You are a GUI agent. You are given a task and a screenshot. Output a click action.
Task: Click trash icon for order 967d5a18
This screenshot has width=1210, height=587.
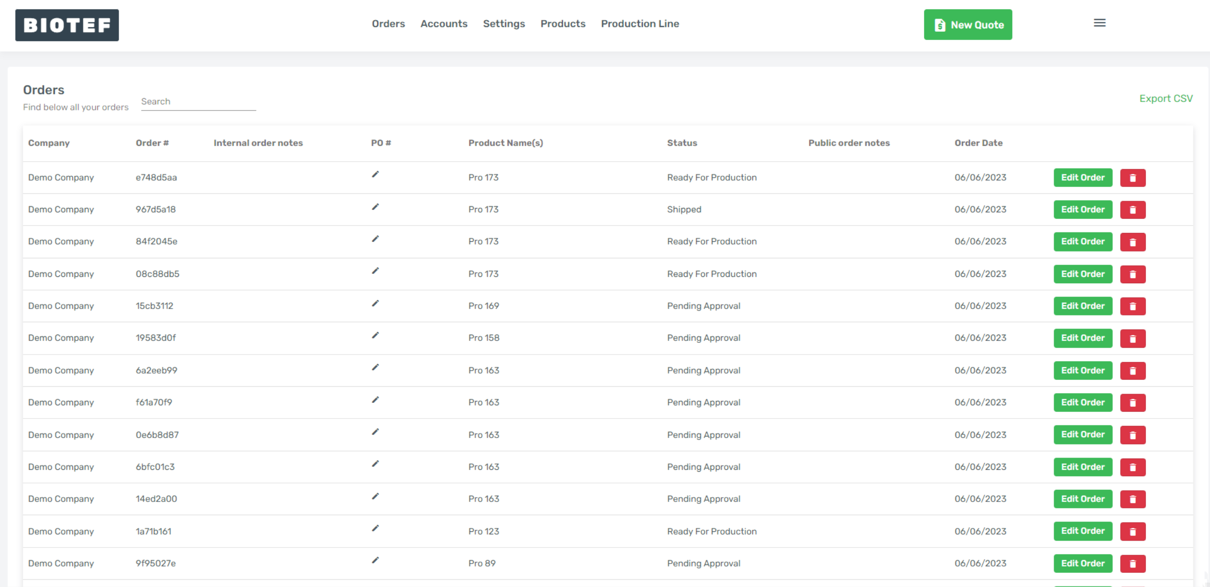tap(1132, 210)
